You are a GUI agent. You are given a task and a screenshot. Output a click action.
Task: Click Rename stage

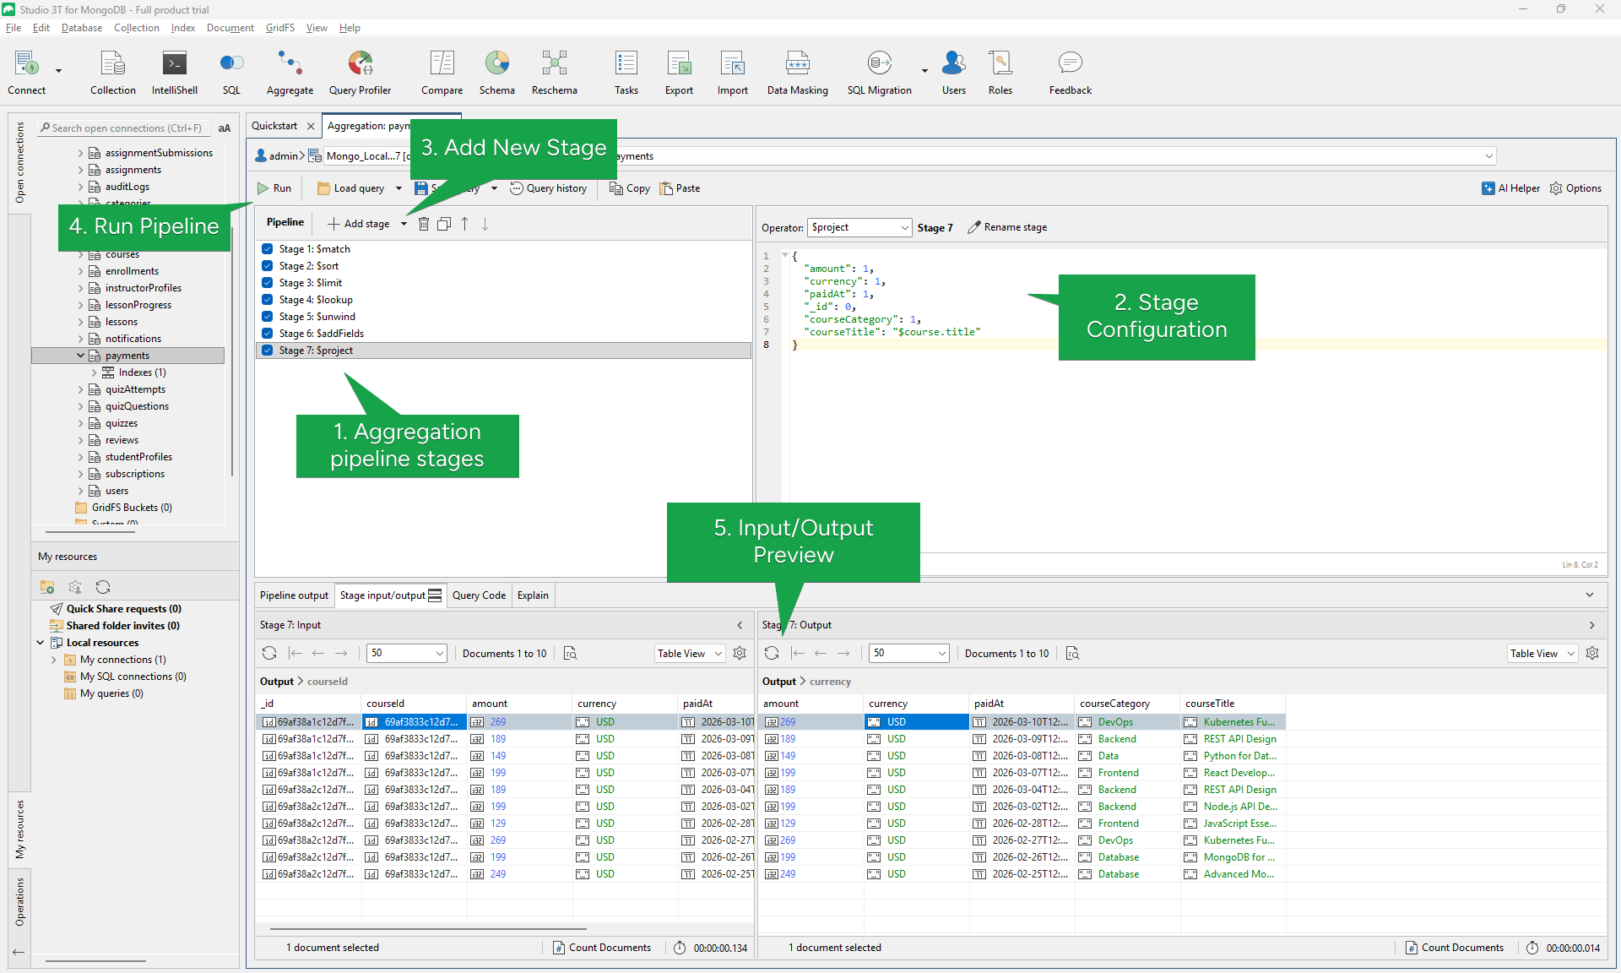pos(1006,227)
